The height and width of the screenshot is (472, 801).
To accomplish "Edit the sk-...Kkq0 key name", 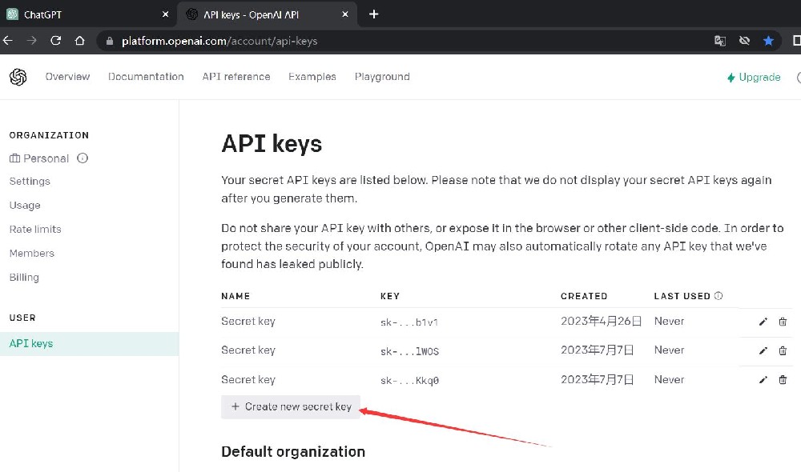I will click(x=763, y=380).
